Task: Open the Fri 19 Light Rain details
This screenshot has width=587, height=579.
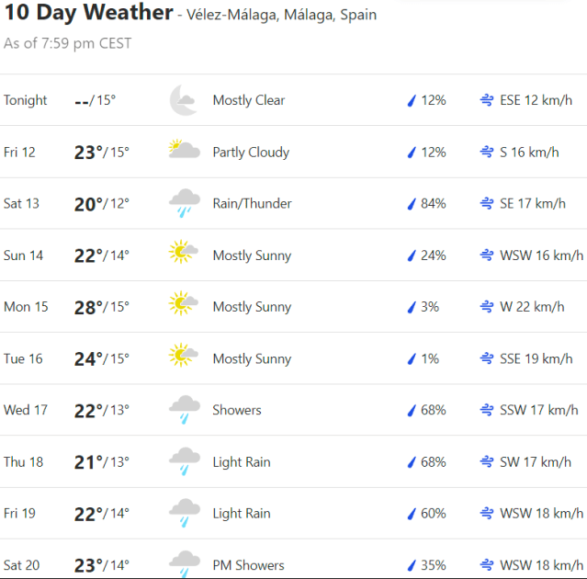Action: [x=241, y=514]
